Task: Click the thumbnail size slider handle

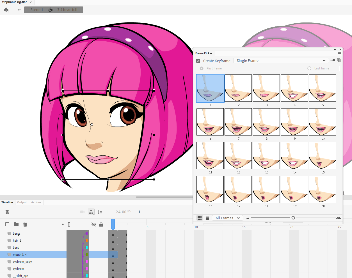Action: 293,218
